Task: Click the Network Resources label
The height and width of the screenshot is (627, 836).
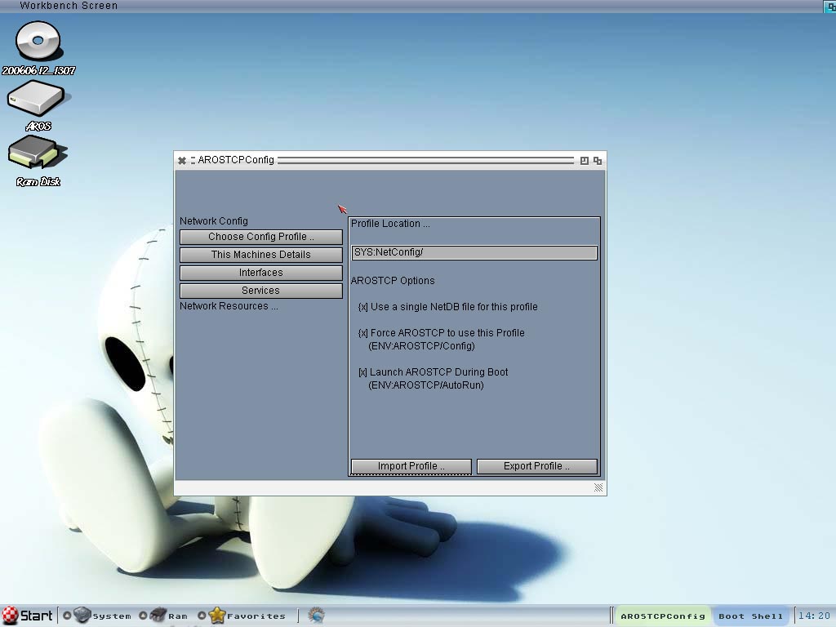Action: [229, 306]
